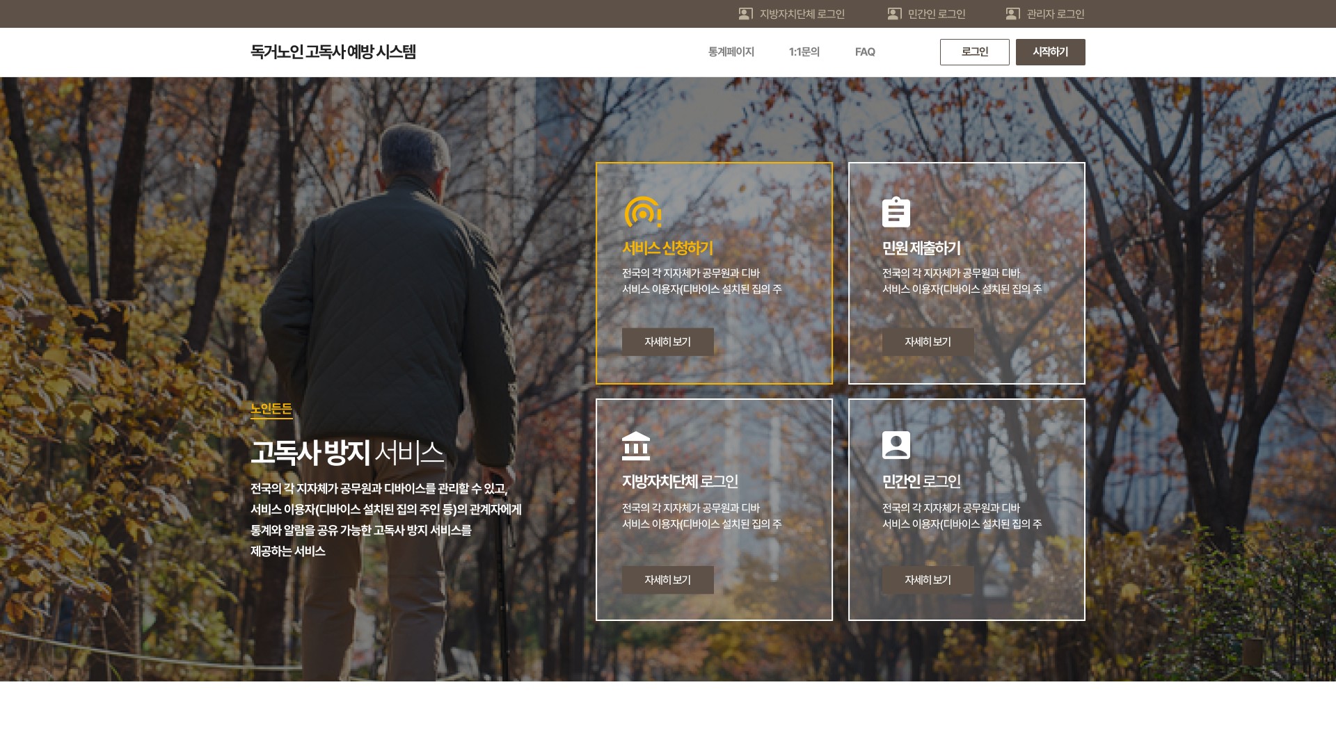This screenshot has width=1336, height=751.
Task: Click the orange signal icon on 서비스 신청하기 card
Action: [642, 212]
